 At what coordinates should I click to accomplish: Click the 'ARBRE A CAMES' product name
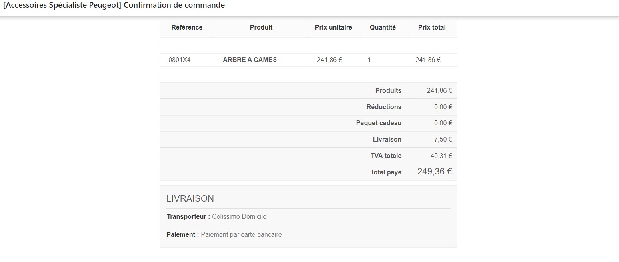(250, 60)
